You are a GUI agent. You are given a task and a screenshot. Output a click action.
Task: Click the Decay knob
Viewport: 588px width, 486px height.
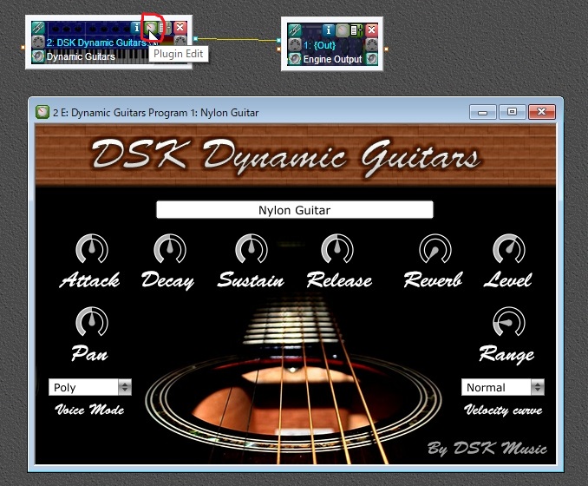(170, 249)
